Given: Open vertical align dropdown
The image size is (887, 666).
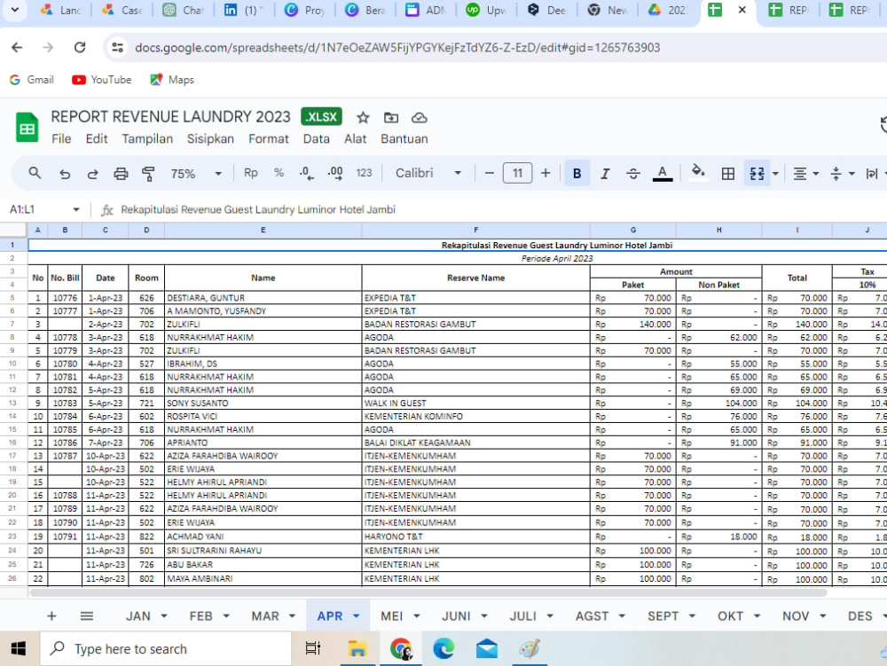Looking at the screenshot, I should (x=843, y=174).
